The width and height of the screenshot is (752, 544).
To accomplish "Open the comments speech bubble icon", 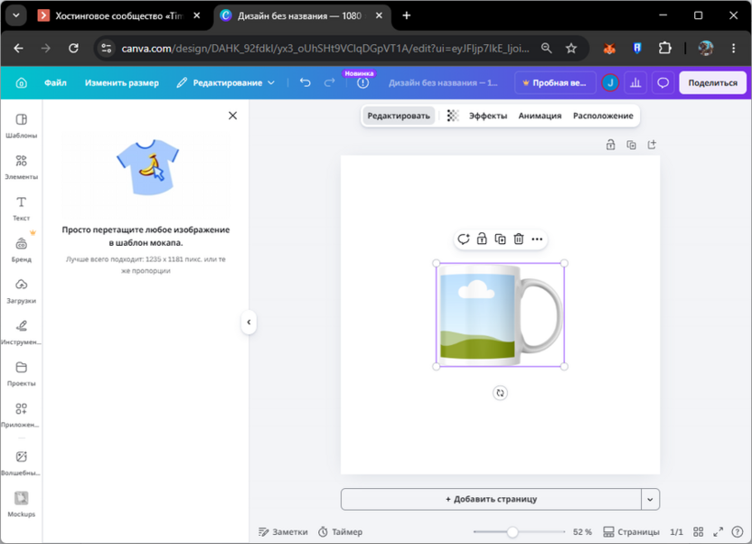I will tap(663, 83).
